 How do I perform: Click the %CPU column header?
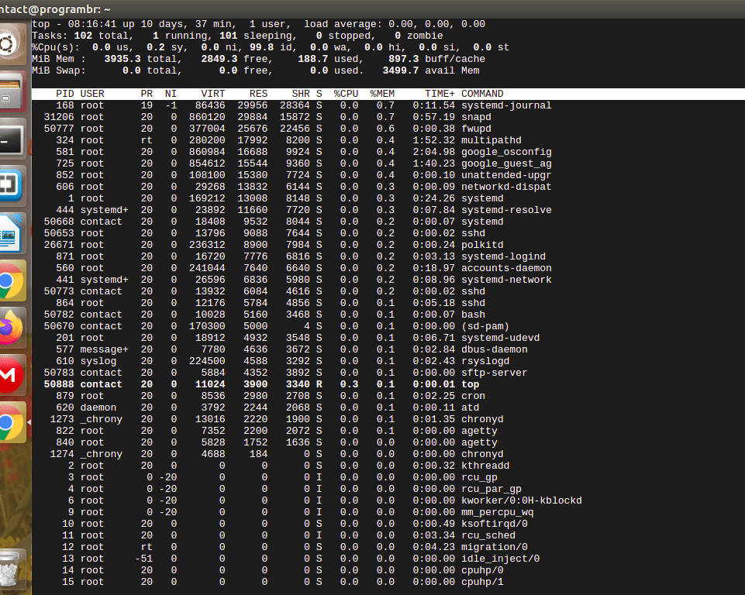(345, 93)
